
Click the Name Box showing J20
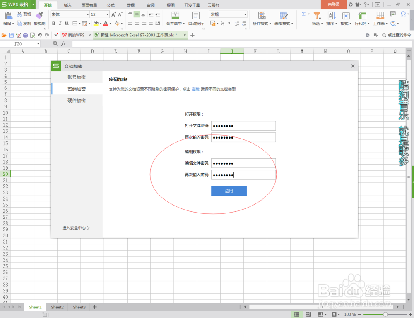coord(20,44)
